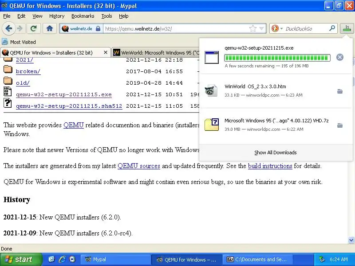355x266 pixels.
Task: Open the History menu
Action: click(57, 16)
